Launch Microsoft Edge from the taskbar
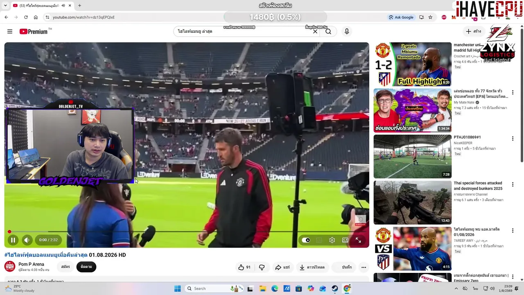Screen dimensions: 524x295 point(275,288)
